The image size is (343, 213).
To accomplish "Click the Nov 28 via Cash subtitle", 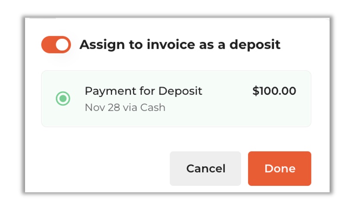I will (x=125, y=107).
